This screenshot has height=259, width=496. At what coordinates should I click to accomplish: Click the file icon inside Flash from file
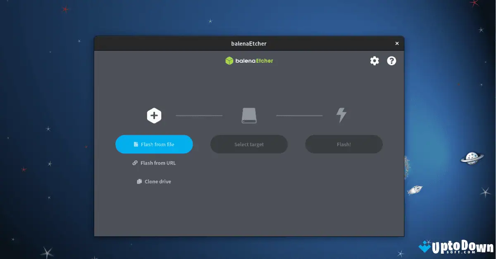tap(136, 144)
